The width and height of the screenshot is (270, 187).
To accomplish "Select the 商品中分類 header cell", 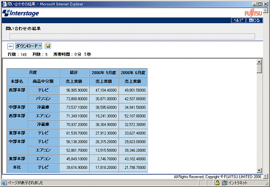I will [43, 81].
